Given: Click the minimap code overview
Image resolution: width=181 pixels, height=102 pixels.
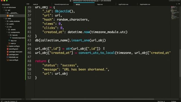Looking at the screenshot, I should (175, 13).
